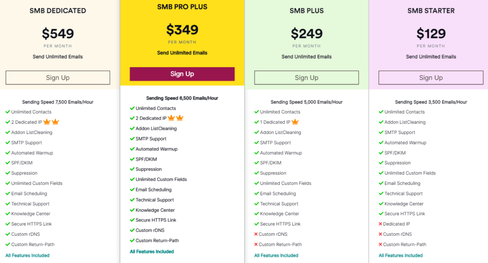Select Sign Up on SMB Starter plan
The image size is (488, 263).
431,78
